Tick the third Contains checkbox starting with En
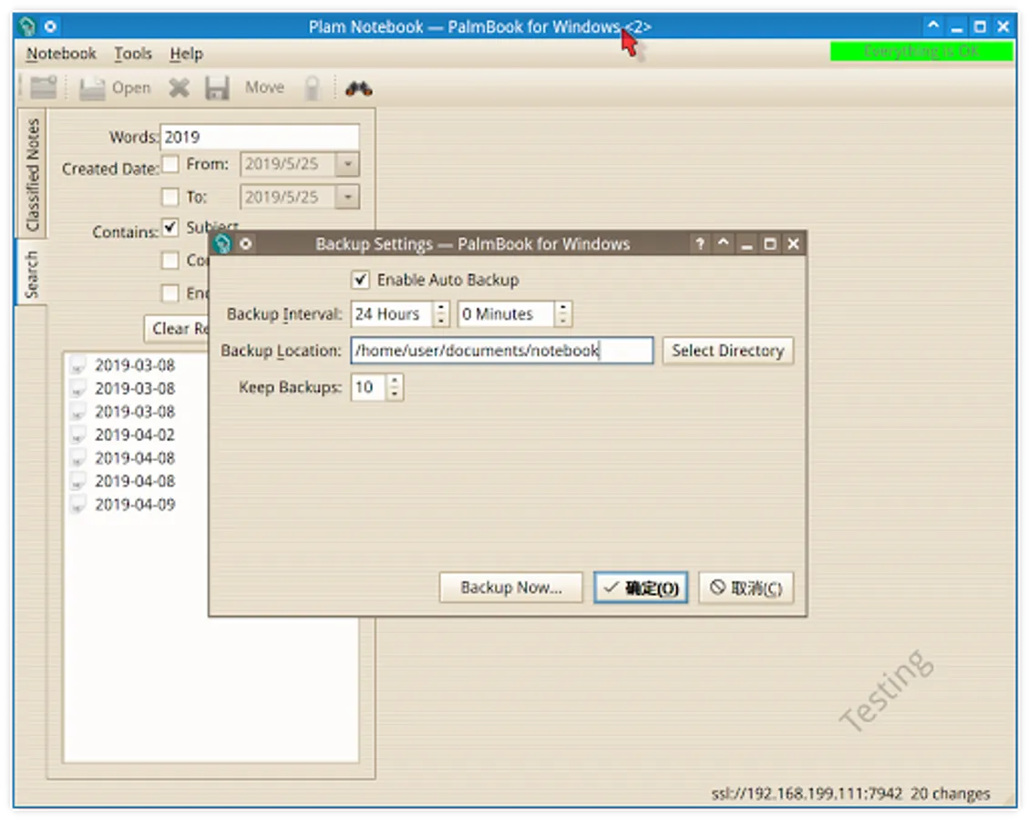Viewport: 1029px width, 820px height. [170, 292]
